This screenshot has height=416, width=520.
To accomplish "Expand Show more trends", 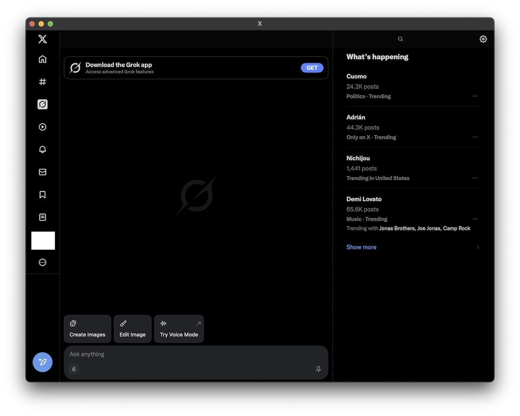I will (361, 247).
